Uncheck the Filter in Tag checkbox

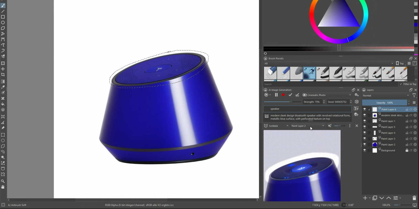pyautogui.click(x=401, y=84)
